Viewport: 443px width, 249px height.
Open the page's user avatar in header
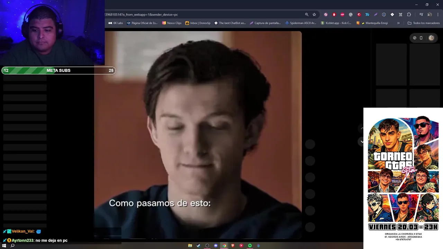[431, 38]
